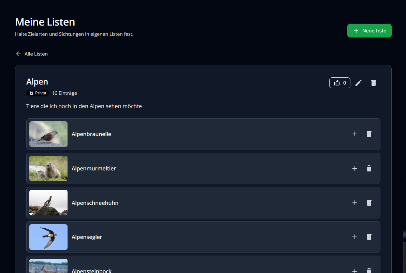
Task: Select the Alpenbraunelle entry name
Action: [x=91, y=134]
